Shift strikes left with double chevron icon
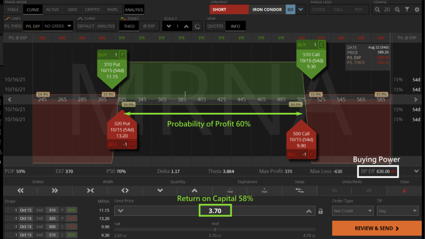Image resolution: width=425 pixels, height=239 pixels. click(21, 190)
